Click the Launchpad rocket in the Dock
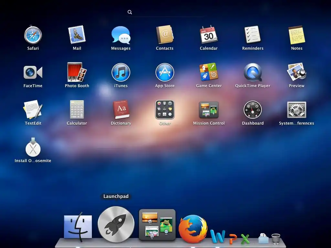The image size is (331, 248). coord(116,224)
